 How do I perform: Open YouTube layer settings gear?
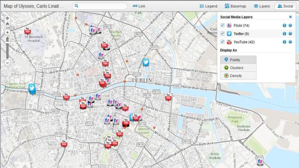(290, 42)
